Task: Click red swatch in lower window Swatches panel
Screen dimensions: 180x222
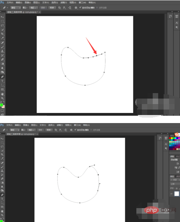Action: point(170,138)
